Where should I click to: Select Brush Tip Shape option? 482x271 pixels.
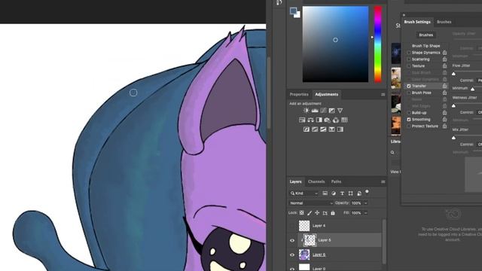[x=426, y=46]
